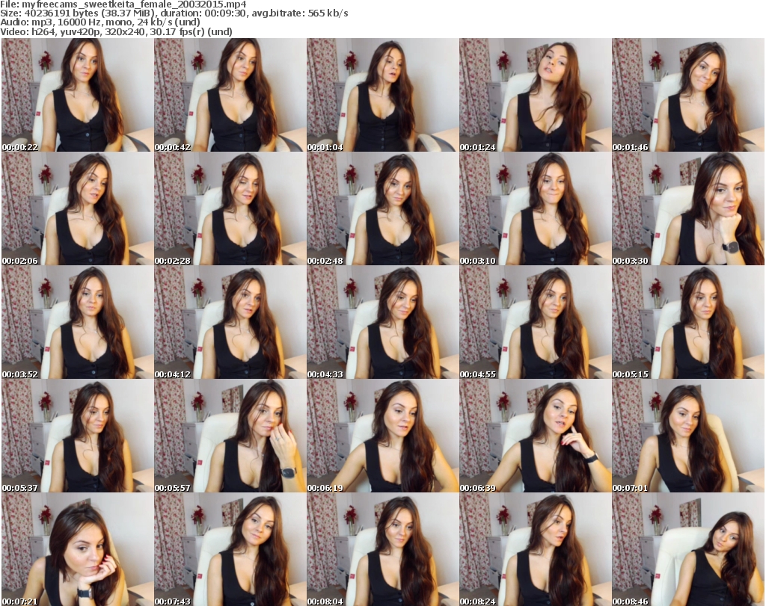View the 00:08:04 snapshot
The image size is (766, 606).
click(x=382, y=549)
